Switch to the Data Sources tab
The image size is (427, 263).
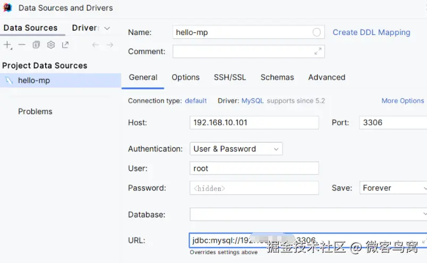30,28
